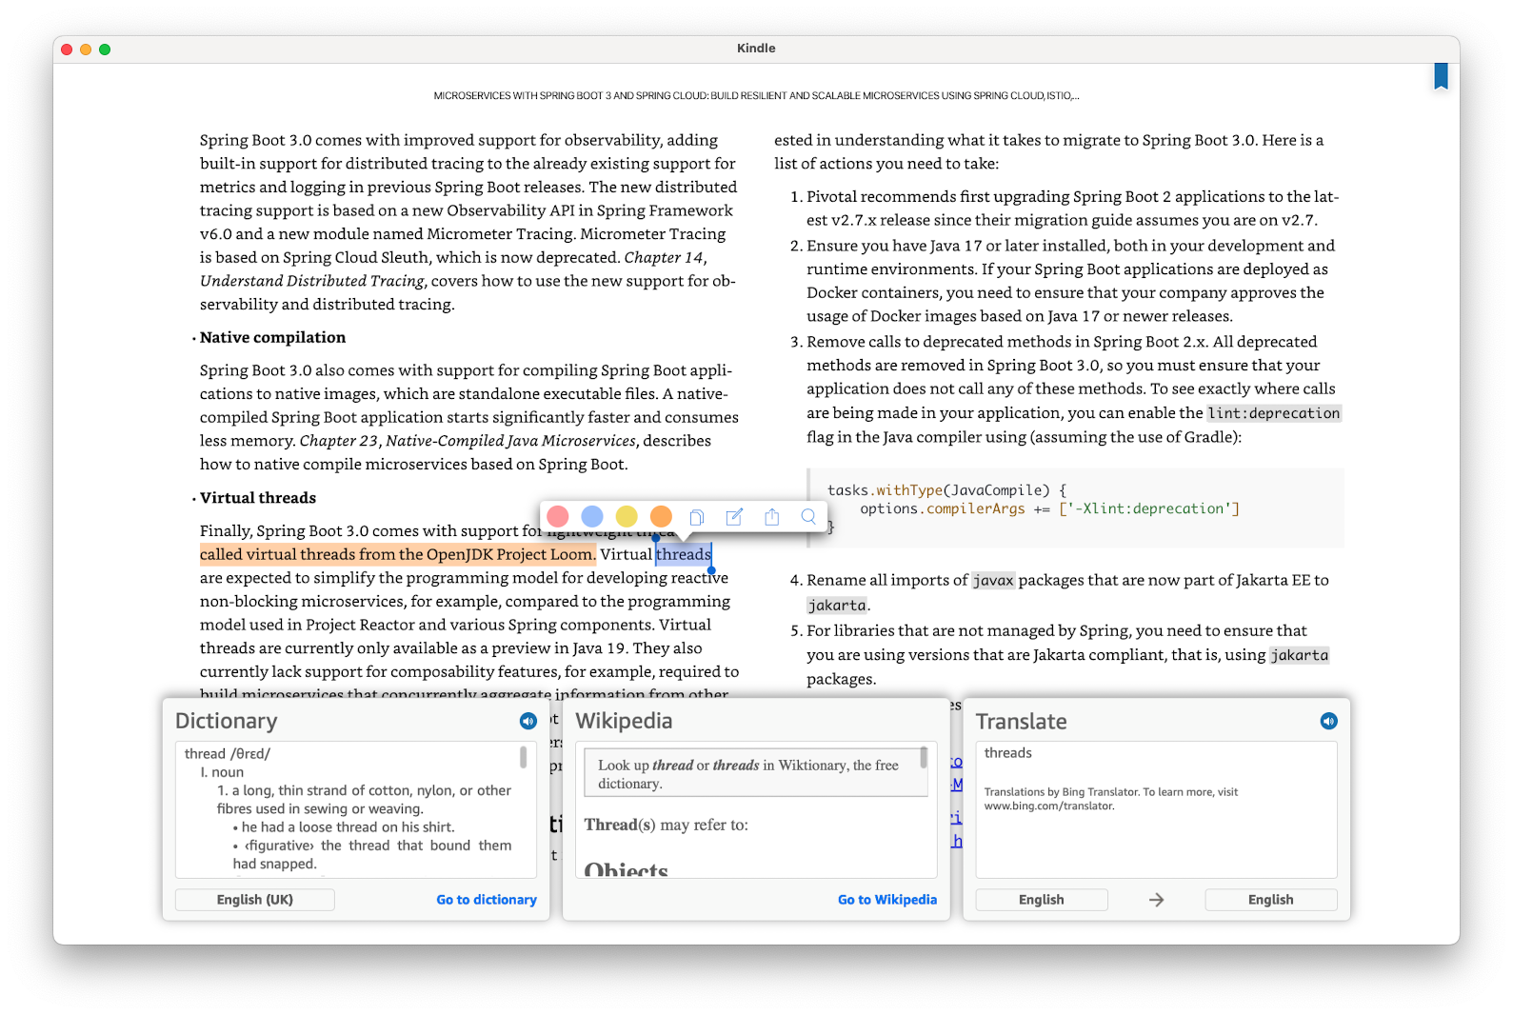Toggle the page bookmark ribbon
Image resolution: width=1513 pixels, height=1015 pixels.
pos(1441,76)
